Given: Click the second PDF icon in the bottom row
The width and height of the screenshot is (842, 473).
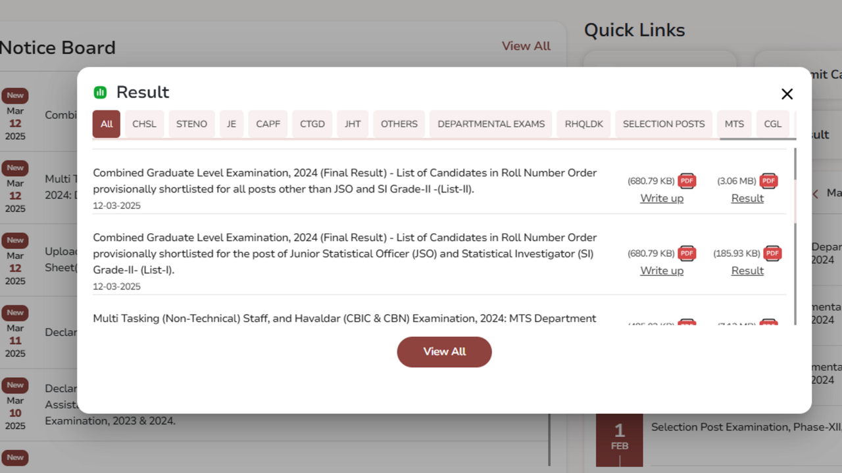Looking at the screenshot, I should coord(768,324).
